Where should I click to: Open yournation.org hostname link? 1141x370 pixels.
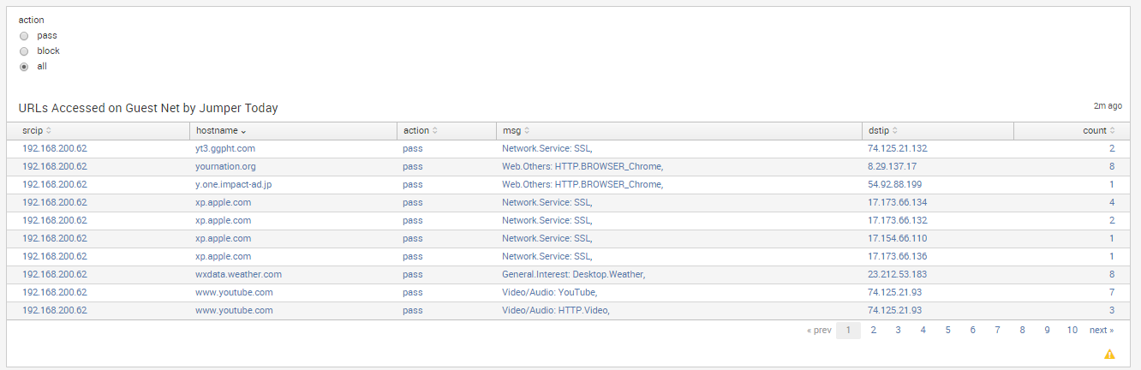point(225,166)
